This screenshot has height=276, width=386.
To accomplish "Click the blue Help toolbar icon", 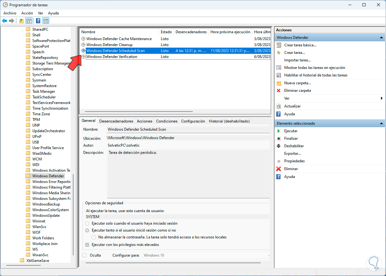I will (38, 21).
